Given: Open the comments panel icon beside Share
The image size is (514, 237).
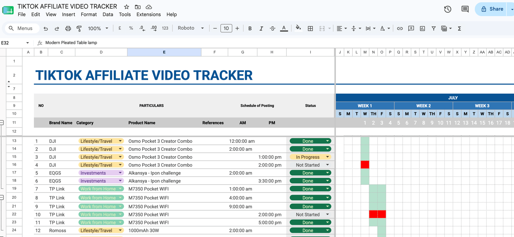Looking at the screenshot, I should (465, 9).
